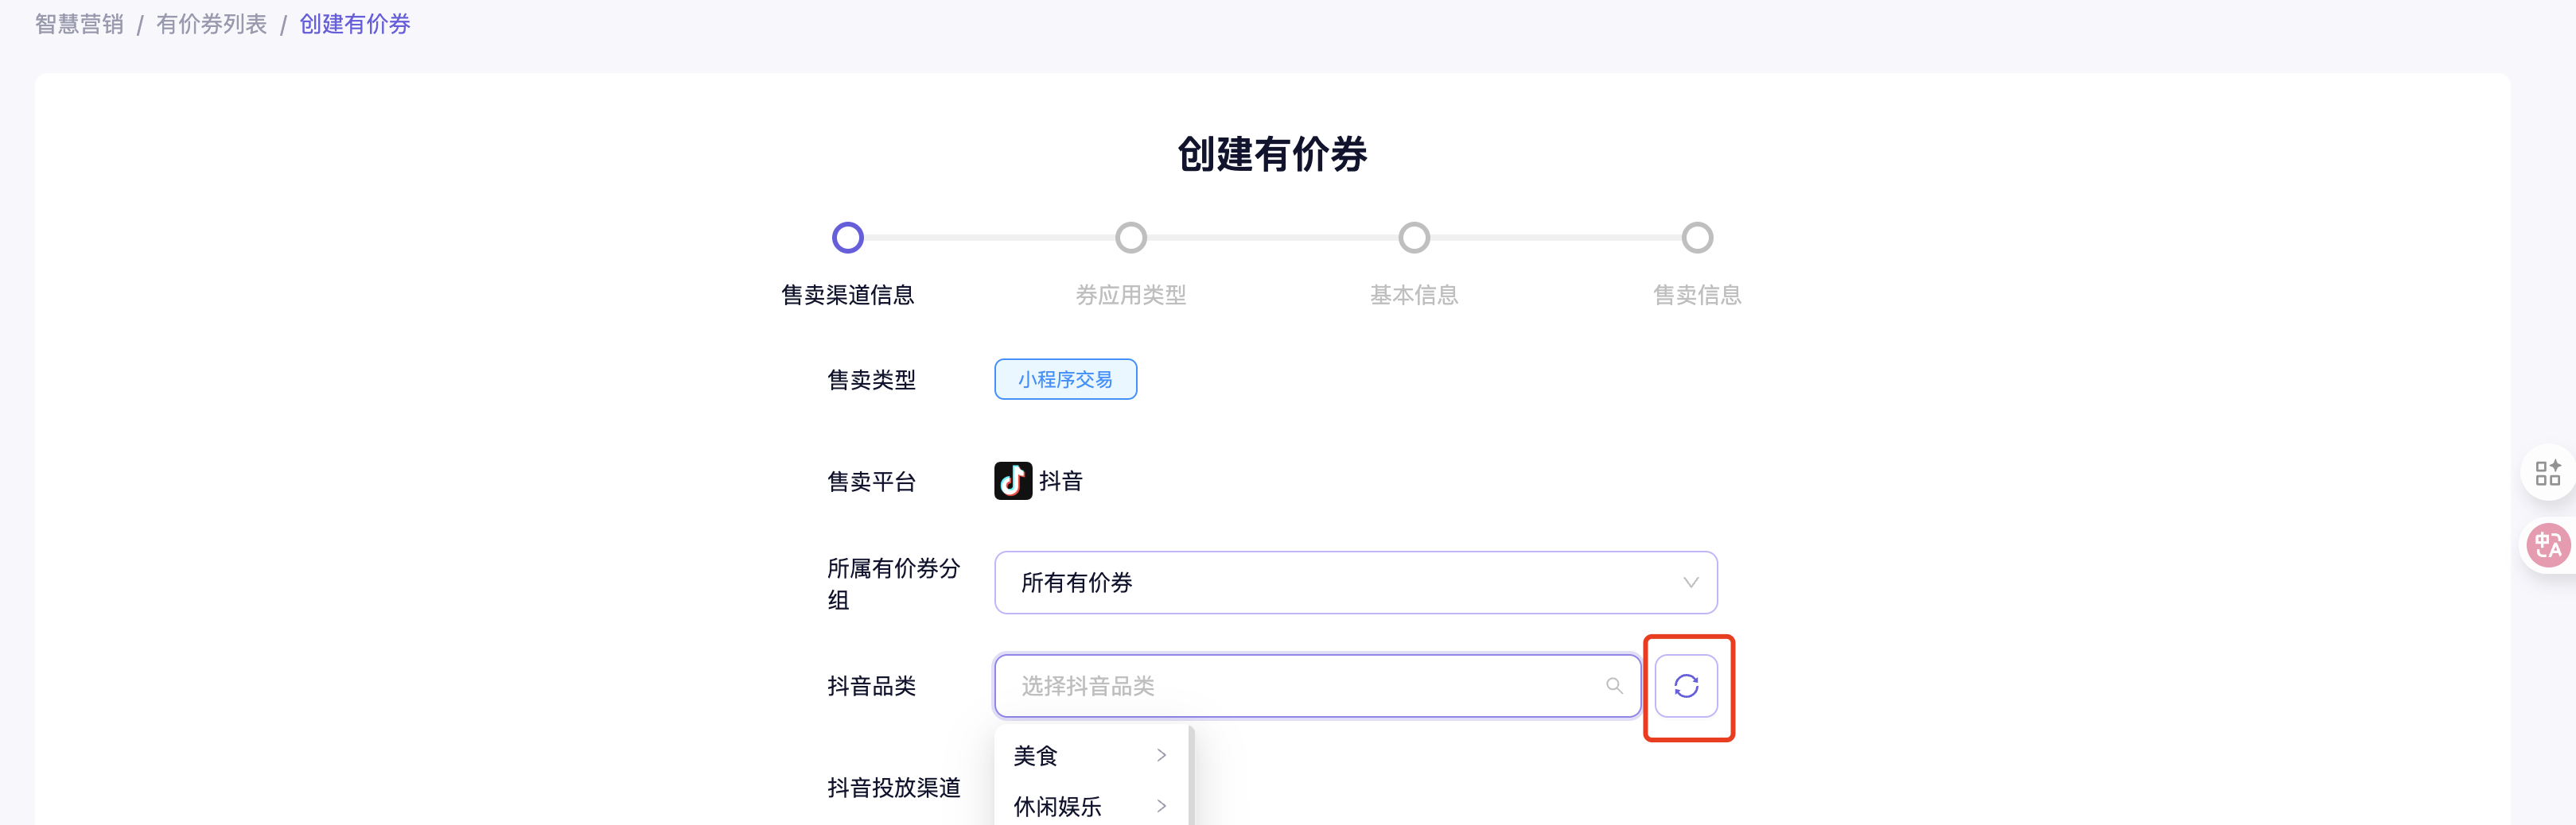Viewport: 2576px width, 825px height.
Task: Choose 美食 from the category list
Action: click(1036, 756)
